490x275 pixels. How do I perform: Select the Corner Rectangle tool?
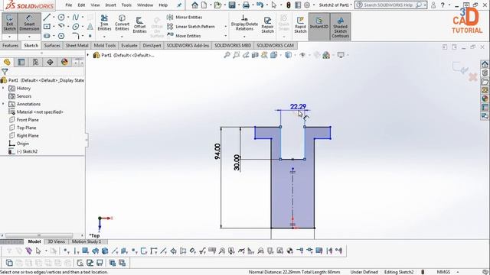(47, 27)
